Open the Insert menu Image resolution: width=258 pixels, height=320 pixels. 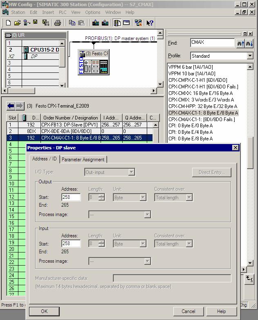click(x=48, y=12)
